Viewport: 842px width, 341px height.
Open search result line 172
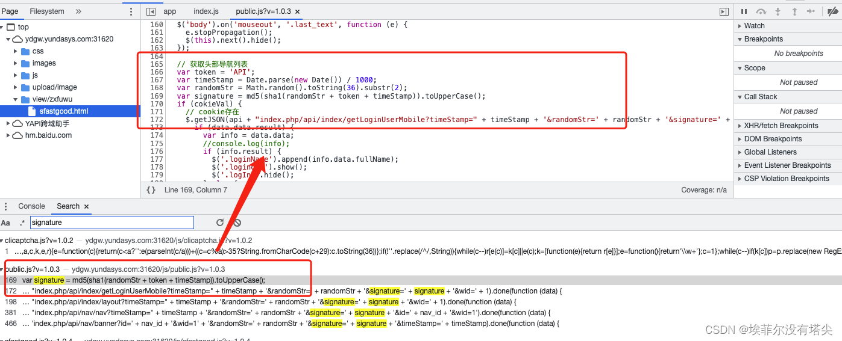421,291
